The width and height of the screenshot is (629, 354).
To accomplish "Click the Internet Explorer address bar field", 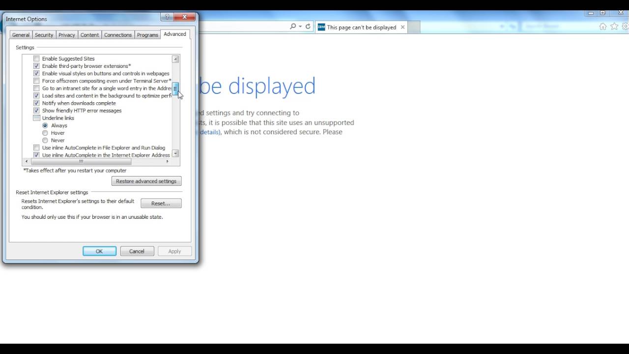I will pyautogui.click(x=243, y=27).
